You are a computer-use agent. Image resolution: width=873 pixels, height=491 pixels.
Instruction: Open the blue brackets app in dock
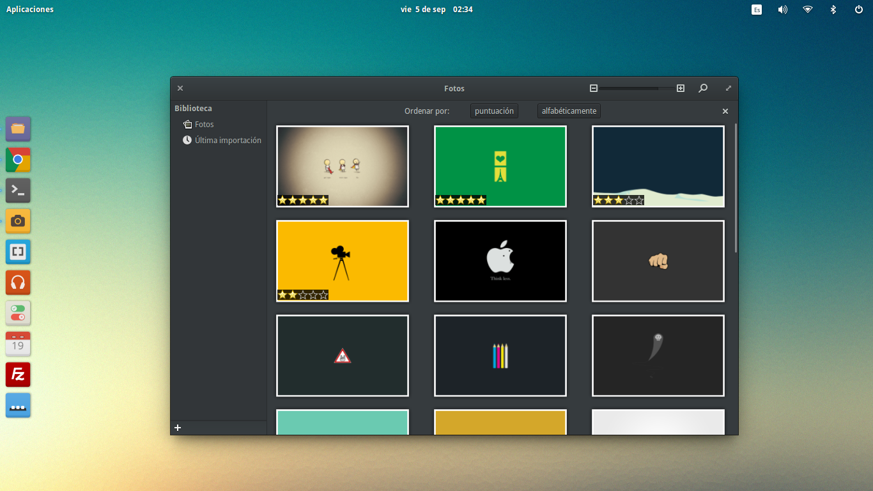click(x=18, y=251)
